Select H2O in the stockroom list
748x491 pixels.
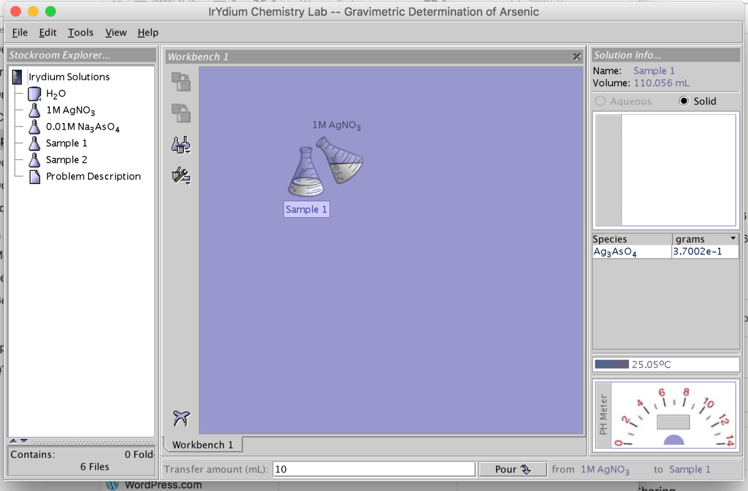(56, 94)
